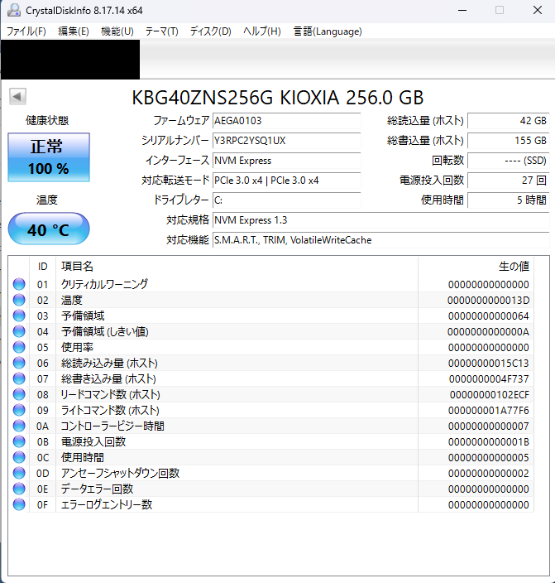The image size is (555, 583).
Task: Click power on hours value 5 時間
Action: click(508, 200)
